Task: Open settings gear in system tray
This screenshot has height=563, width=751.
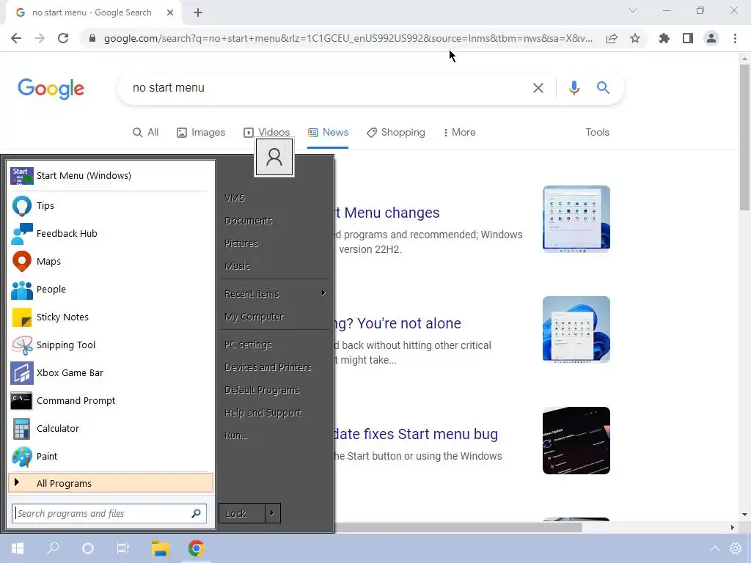Action: point(735,548)
